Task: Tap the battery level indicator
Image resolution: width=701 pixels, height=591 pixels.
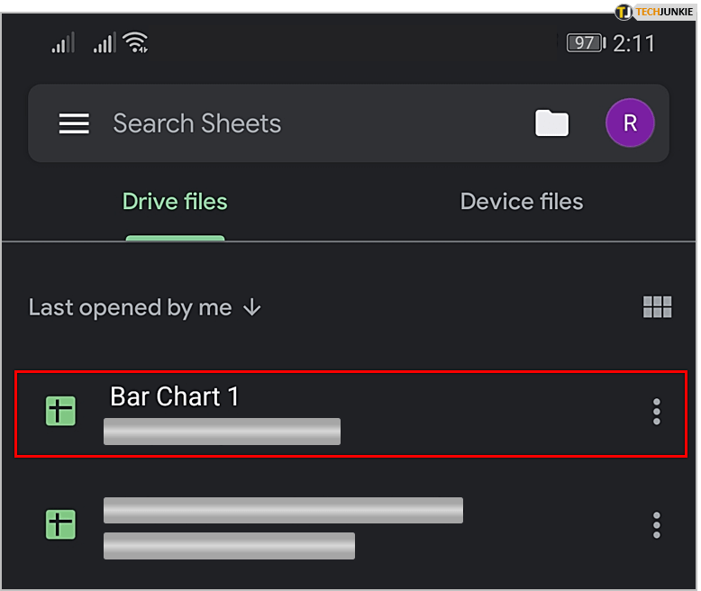Action: pyautogui.click(x=585, y=42)
